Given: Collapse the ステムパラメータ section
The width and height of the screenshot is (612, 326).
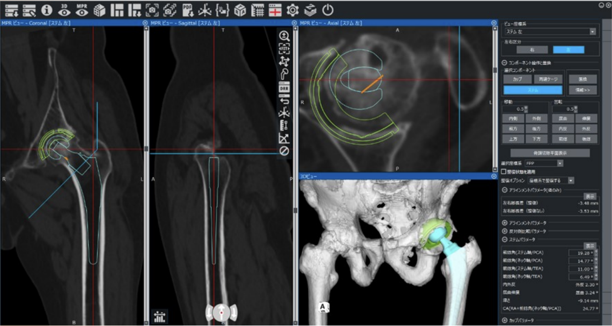Looking at the screenshot, I should tap(505, 239).
